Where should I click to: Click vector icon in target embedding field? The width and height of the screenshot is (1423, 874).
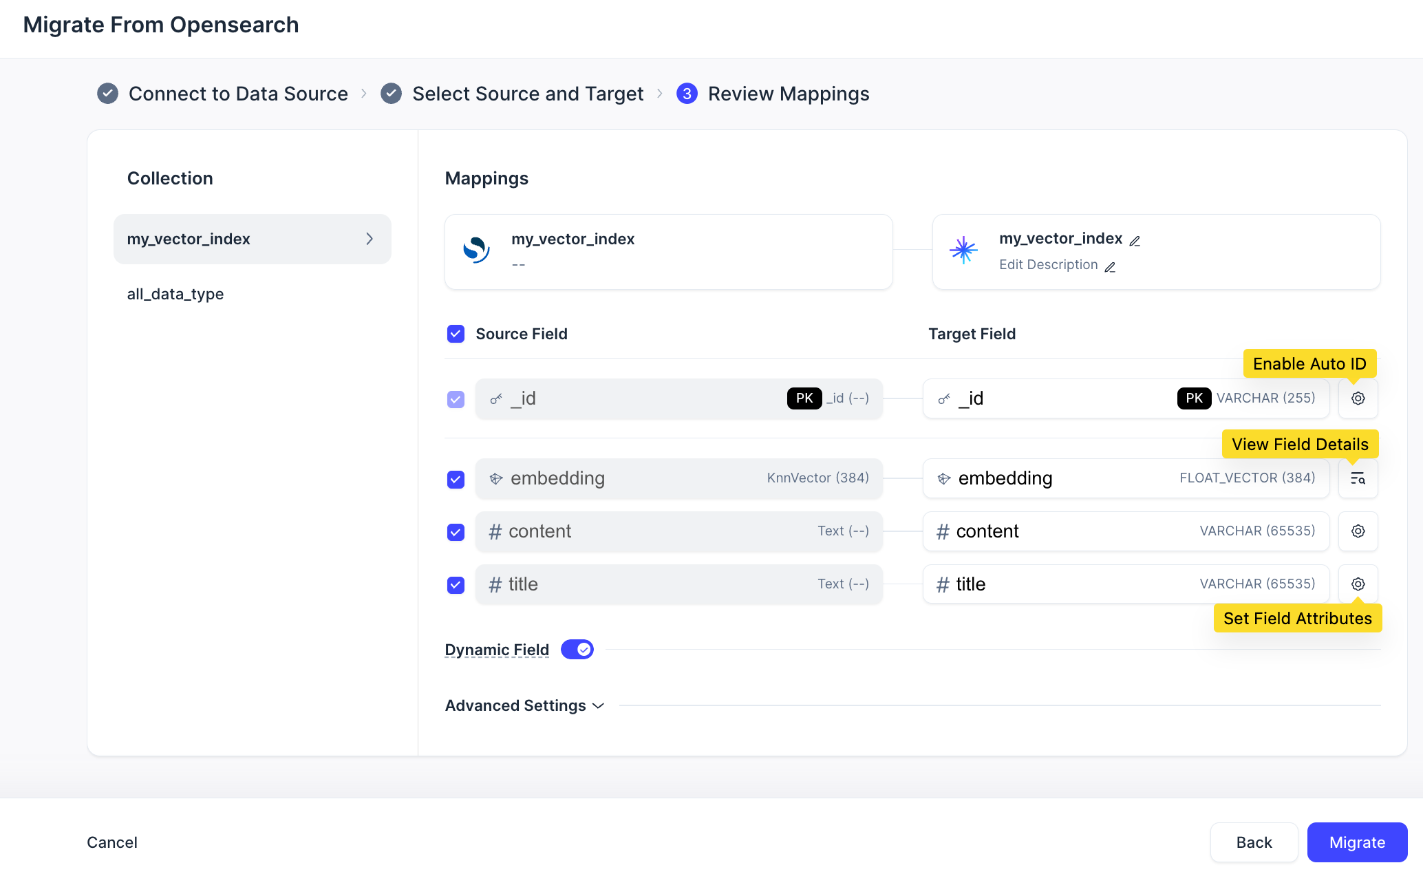(x=944, y=478)
